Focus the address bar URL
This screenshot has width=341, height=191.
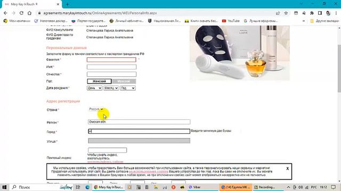100,13
